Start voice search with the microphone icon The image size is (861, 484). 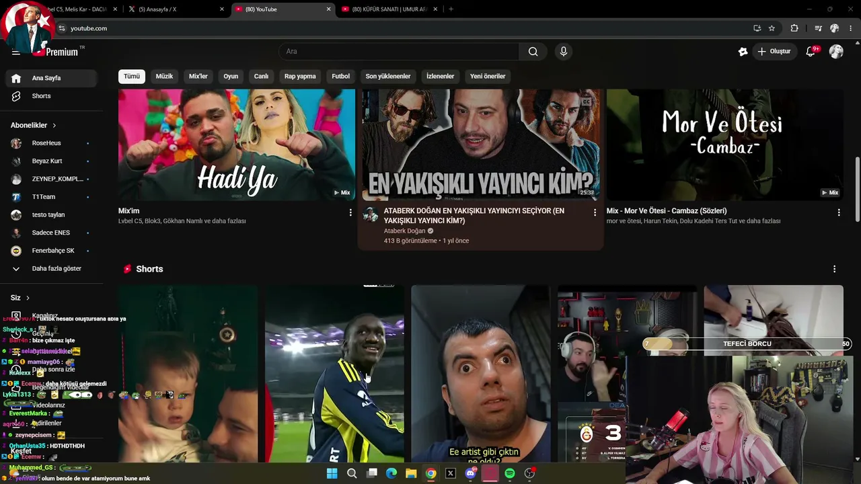pos(564,52)
